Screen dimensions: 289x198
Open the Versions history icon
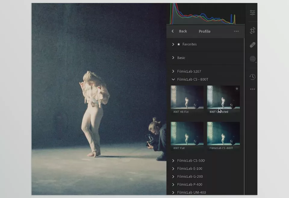(x=253, y=77)
